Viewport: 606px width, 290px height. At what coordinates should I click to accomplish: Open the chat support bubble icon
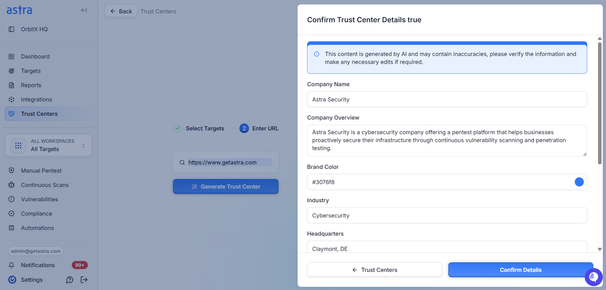593,277
